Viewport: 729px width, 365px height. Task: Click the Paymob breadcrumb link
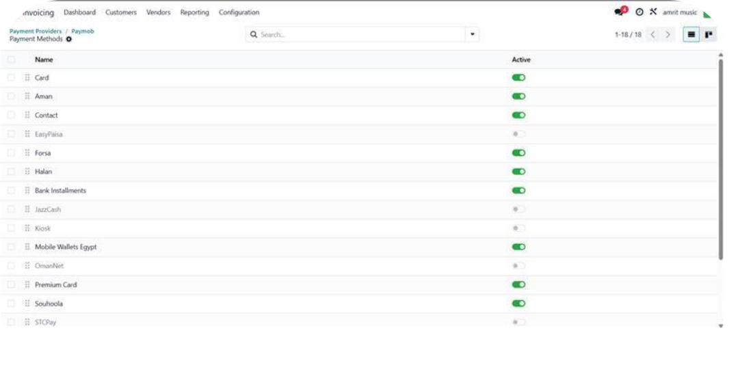(83, 31)
